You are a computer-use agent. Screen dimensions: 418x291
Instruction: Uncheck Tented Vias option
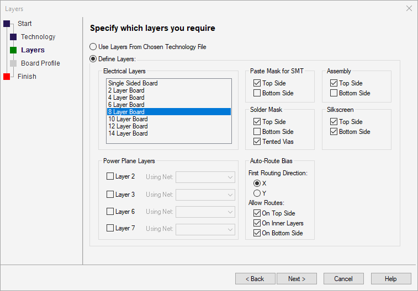pyautogui.click(x=257, y=142)
